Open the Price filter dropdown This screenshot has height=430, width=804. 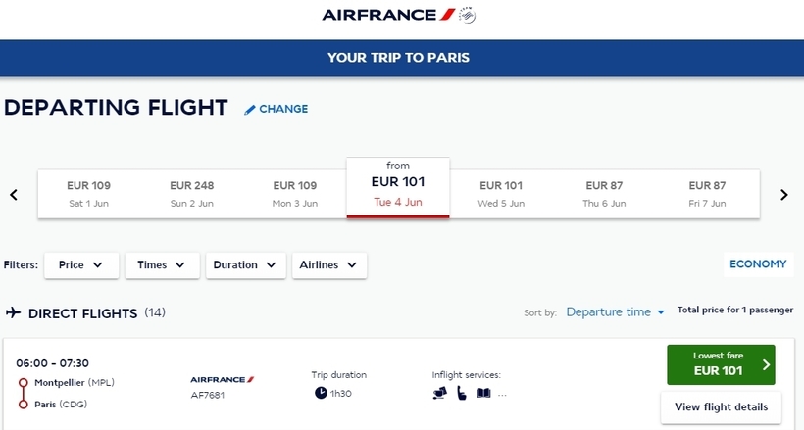click(x=81, y=265)
